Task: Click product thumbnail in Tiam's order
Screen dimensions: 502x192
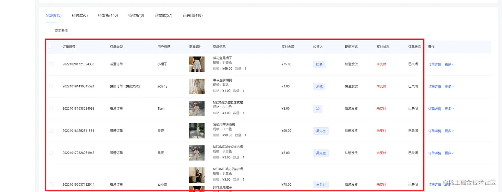Action: point(197,109)
